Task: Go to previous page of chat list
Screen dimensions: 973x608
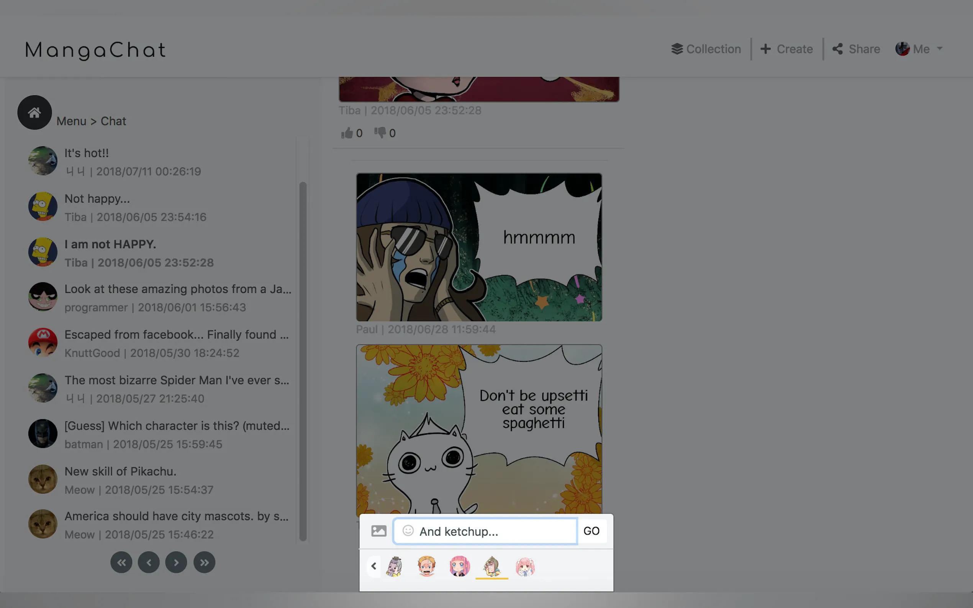Action: click(x=149, y=562)
